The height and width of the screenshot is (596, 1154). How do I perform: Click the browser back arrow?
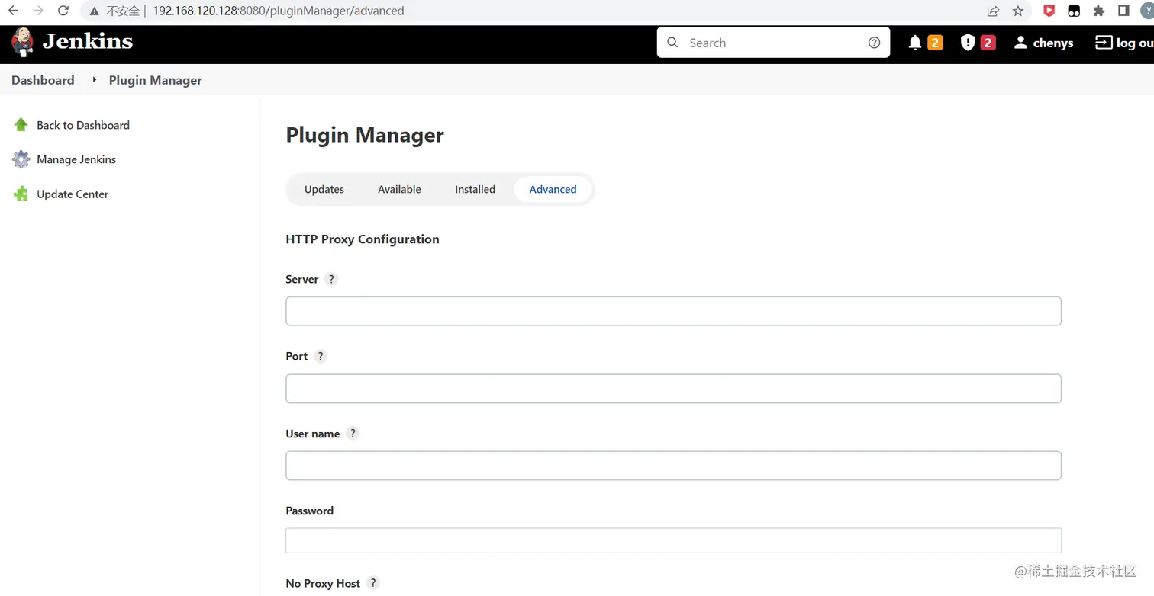[13, 11]
